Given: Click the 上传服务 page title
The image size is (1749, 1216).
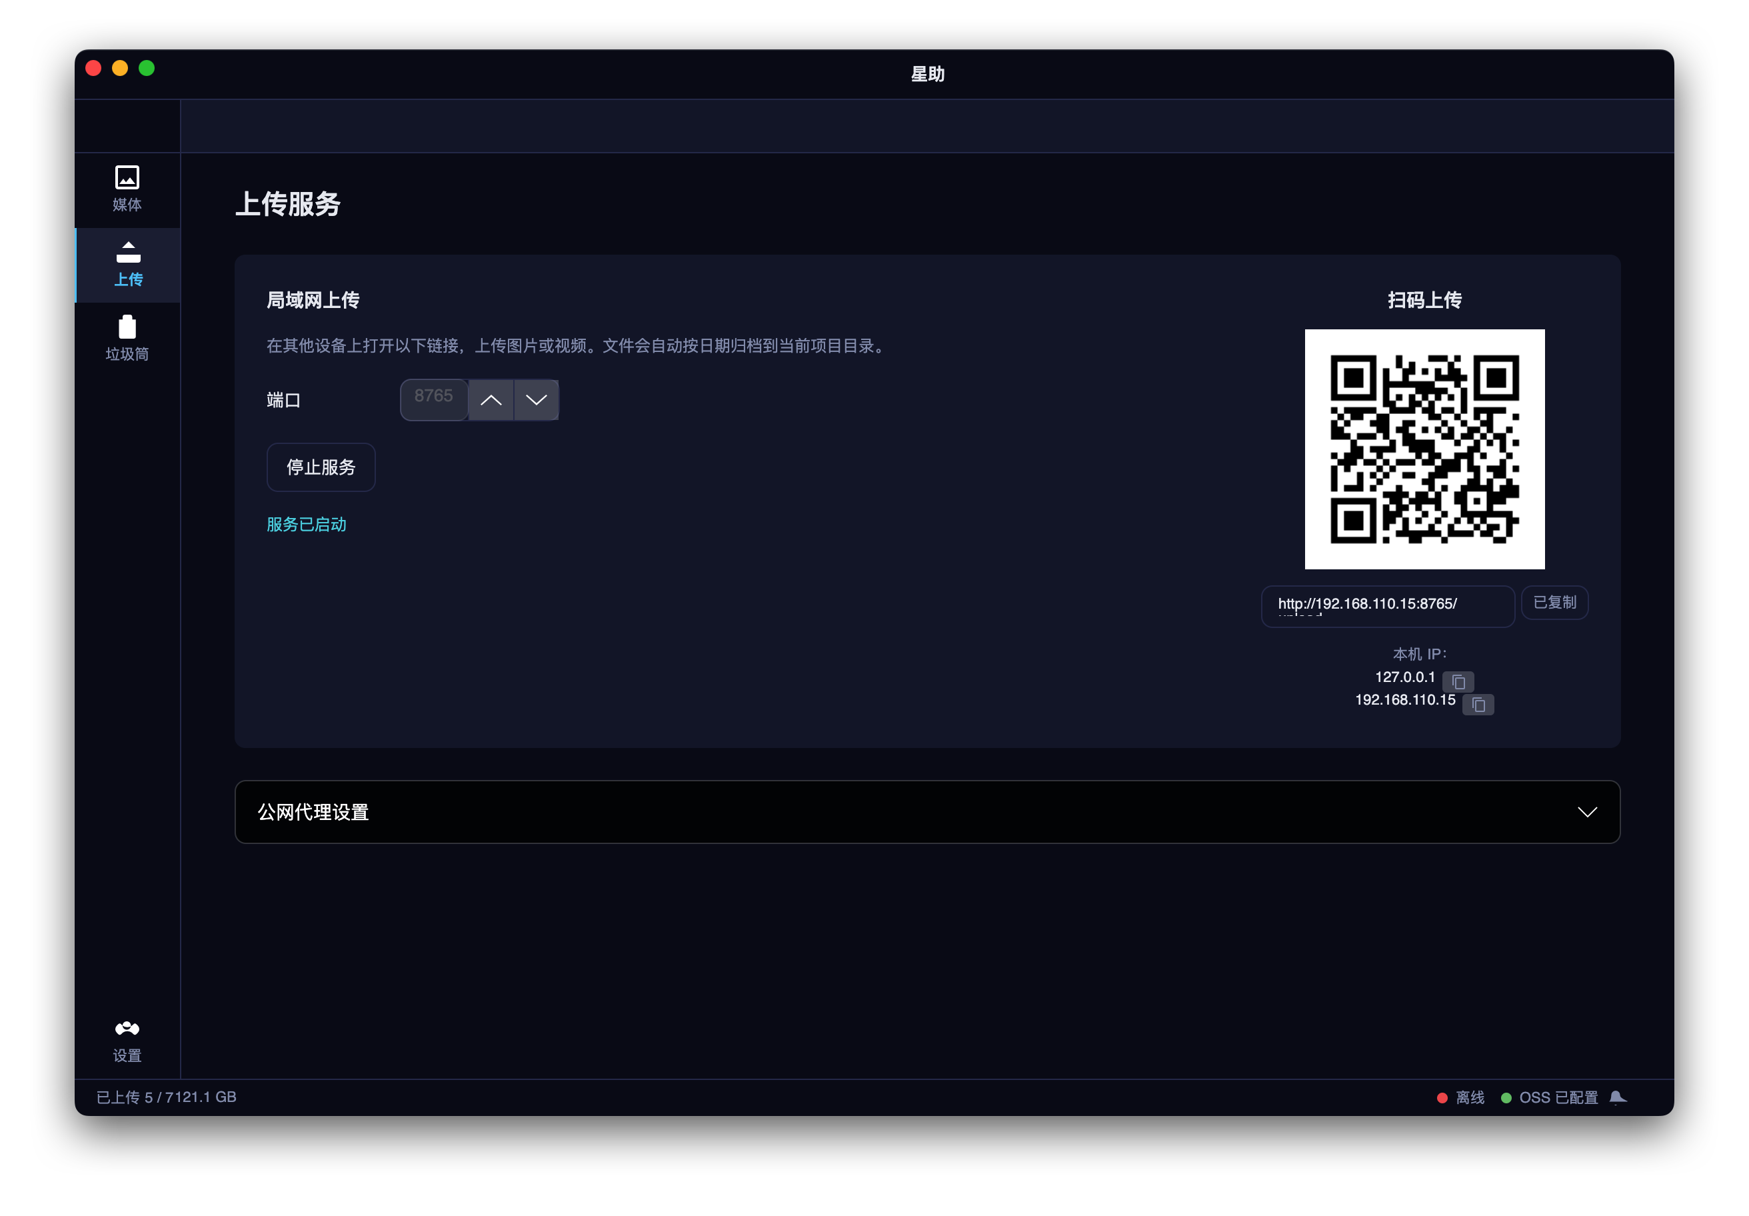Looking at the screenshot, I should 288,203.
